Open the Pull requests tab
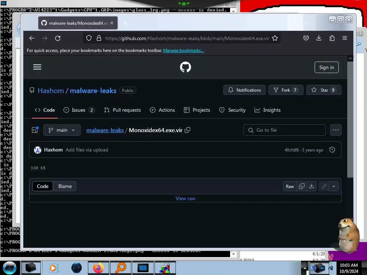Screen dimensions: 367x275 123,110
